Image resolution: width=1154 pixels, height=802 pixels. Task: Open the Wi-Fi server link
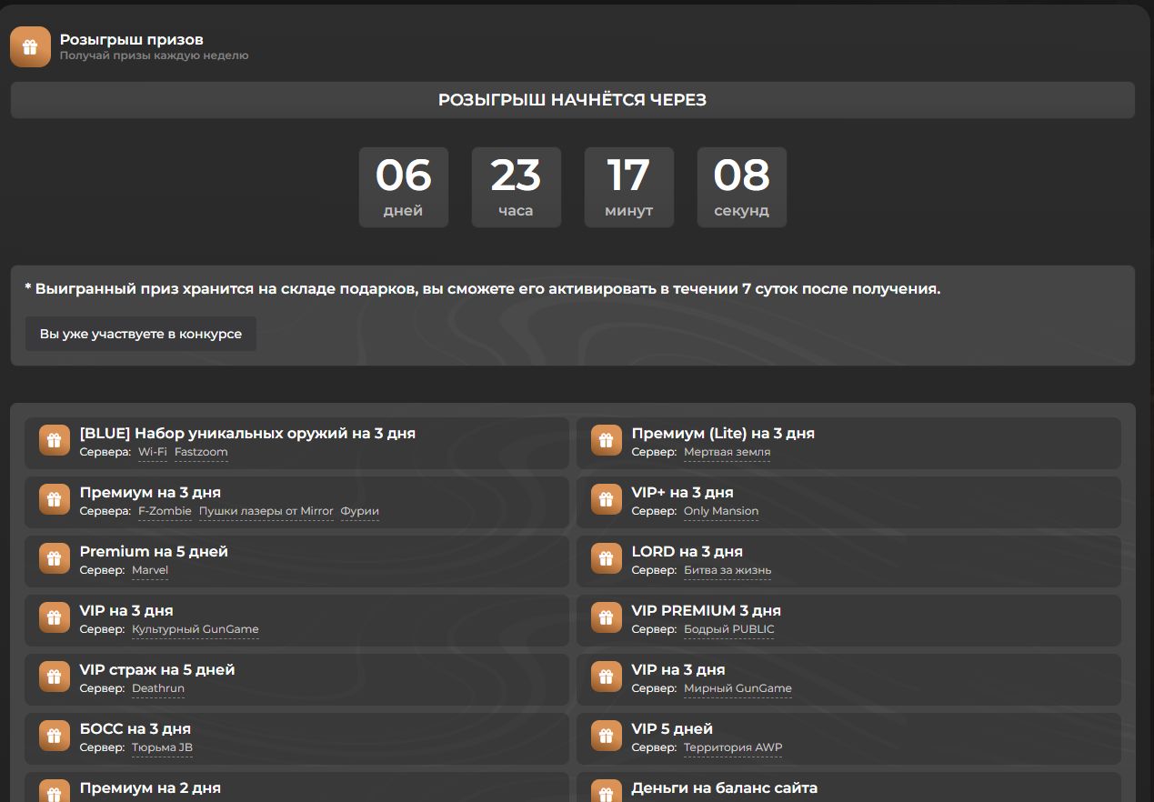pyautogui.click(x=153, y=452)
